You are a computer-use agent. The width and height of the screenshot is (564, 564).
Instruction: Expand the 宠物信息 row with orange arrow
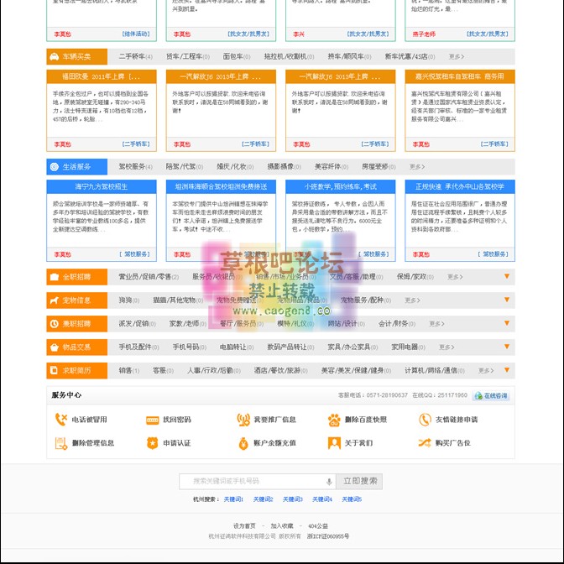(507, 300)
